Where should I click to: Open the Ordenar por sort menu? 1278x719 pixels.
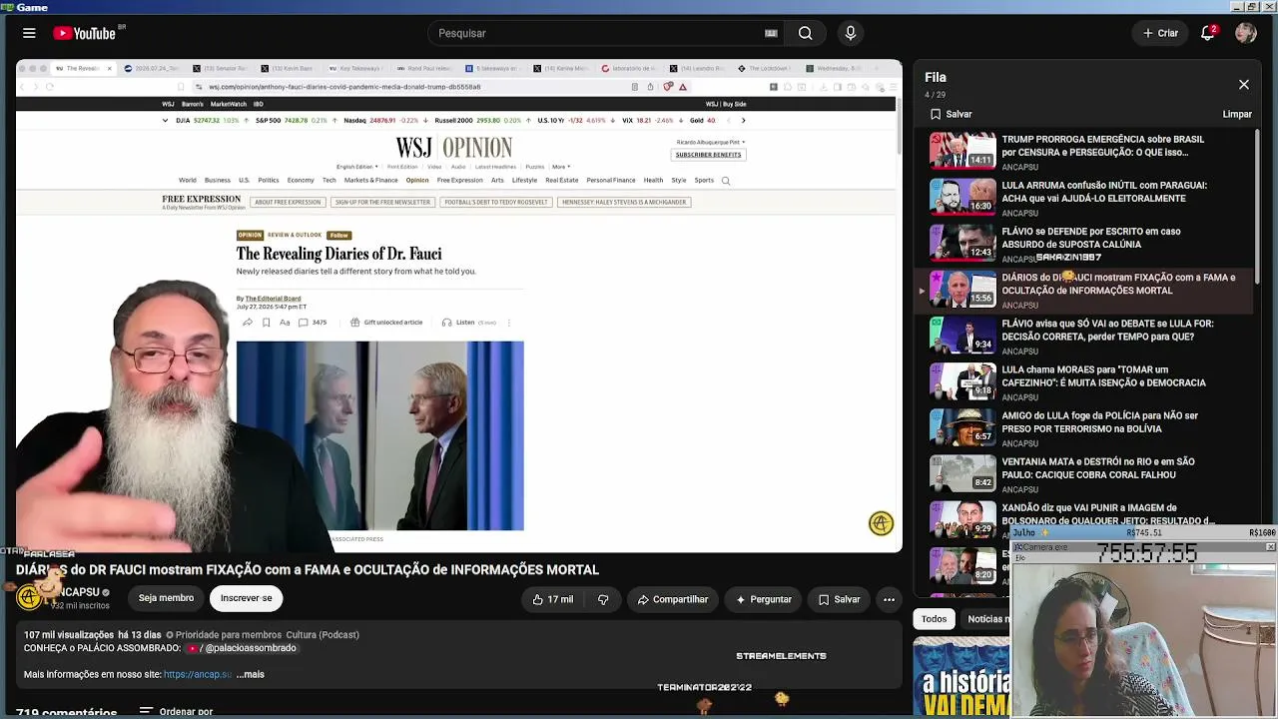coord(176,712)
